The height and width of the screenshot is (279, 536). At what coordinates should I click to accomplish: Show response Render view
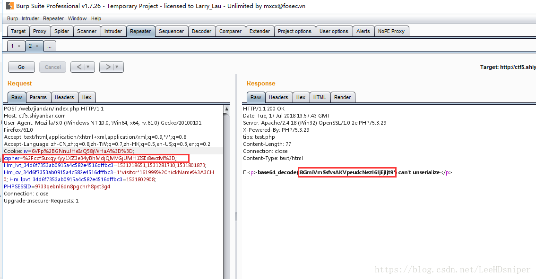(x=343, y=97)
